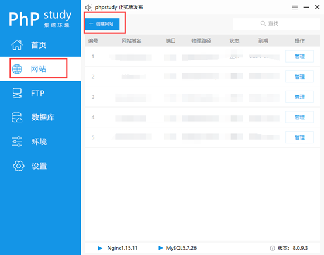Screen dimensions: 324x255
Task: Focus the 查找 search field
Action: coord(276,23)
